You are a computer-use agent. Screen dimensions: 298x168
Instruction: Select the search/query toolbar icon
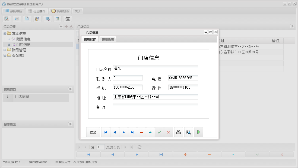tap(7, 18)
